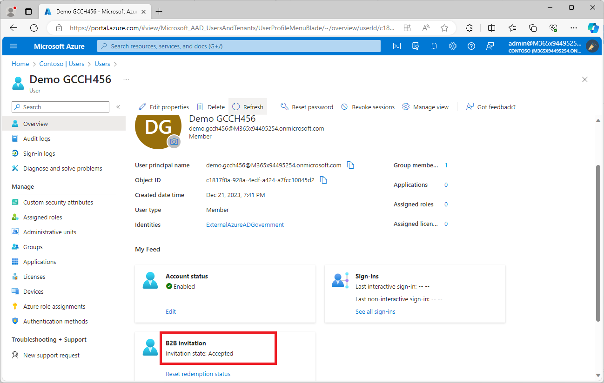604x383 pixels.
Task: Click the Azure search resources box
Action: point(239,46)
